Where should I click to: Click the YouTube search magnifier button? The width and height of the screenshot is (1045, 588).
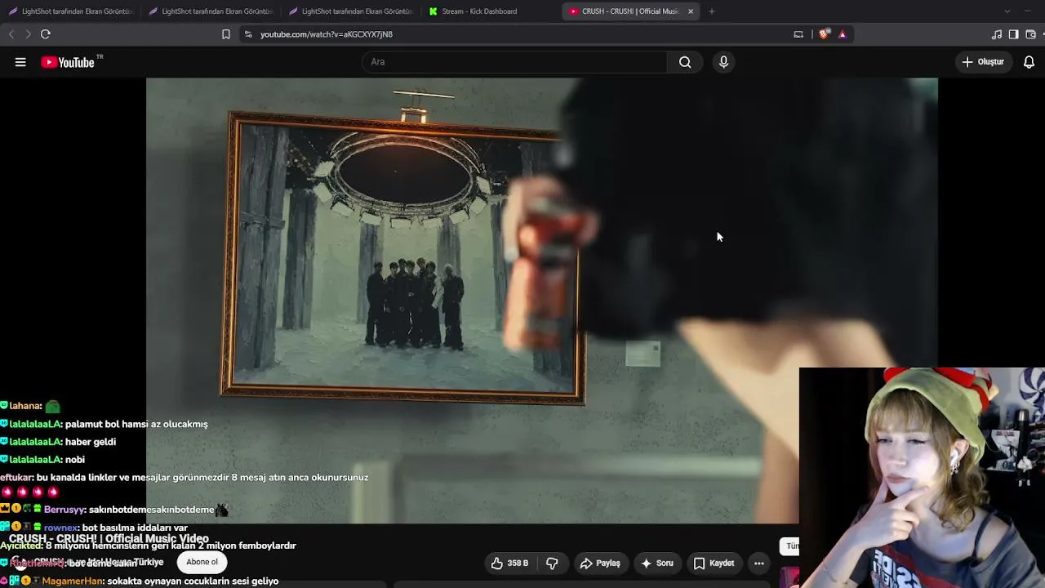[x=685, y=62]
